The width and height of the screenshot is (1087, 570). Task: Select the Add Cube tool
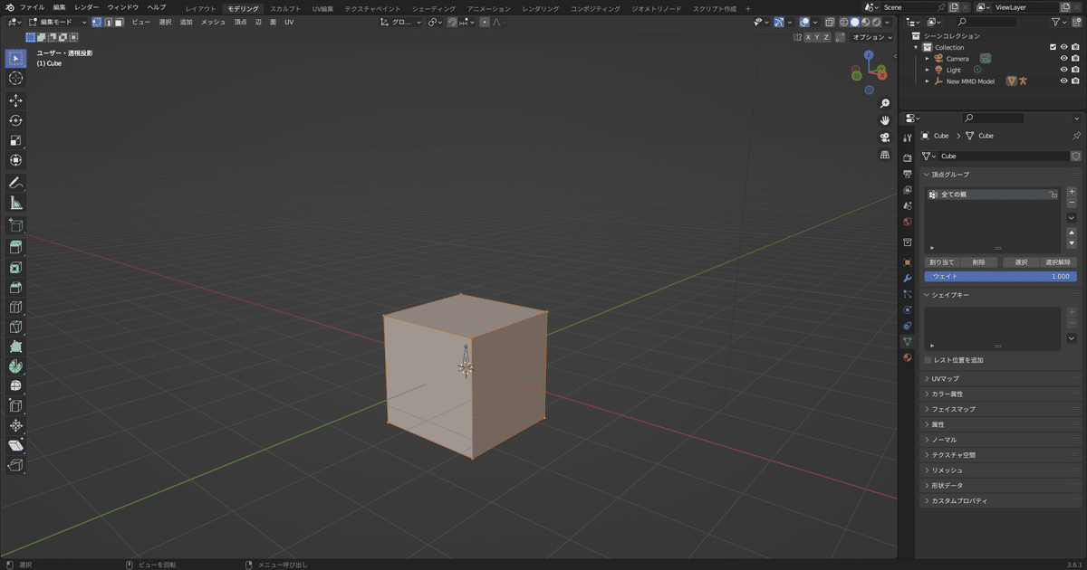(15, 225)
